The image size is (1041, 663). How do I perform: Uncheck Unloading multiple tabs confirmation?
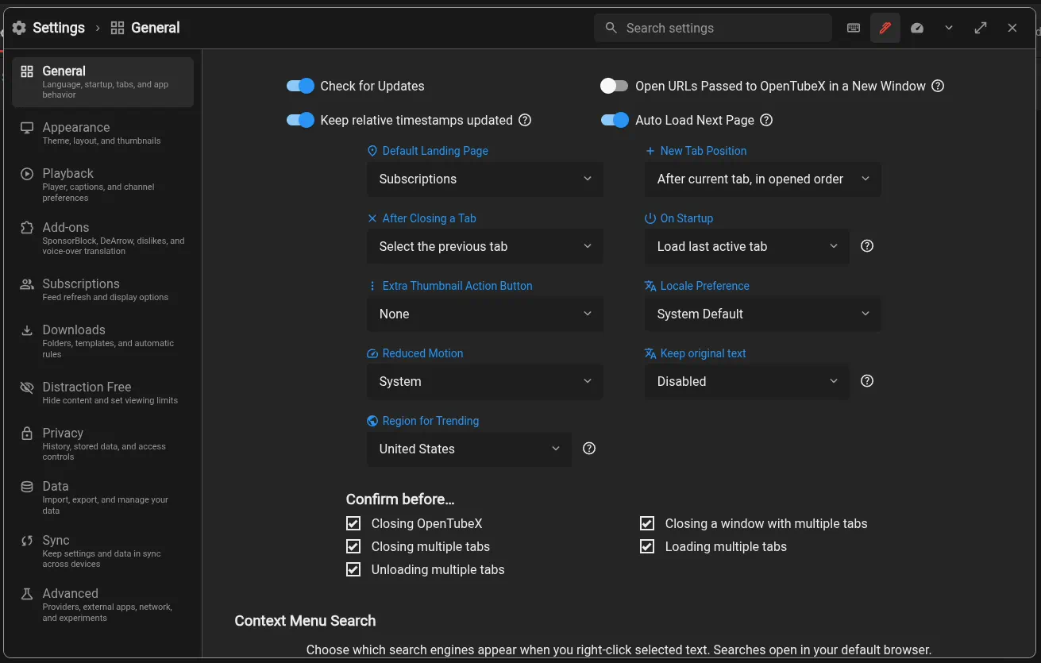pyautogui.click(x=353, y=569)
